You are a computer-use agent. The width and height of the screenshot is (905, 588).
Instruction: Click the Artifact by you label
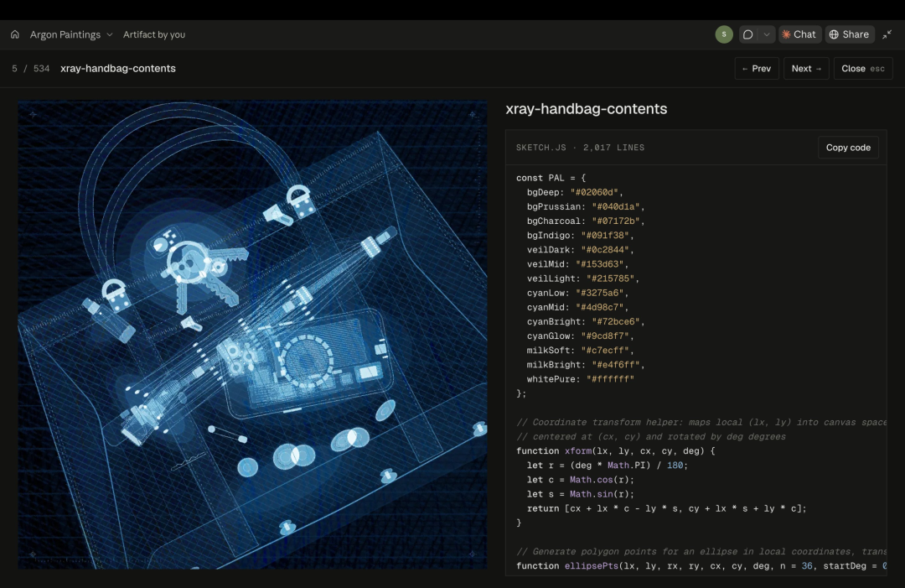154,34
